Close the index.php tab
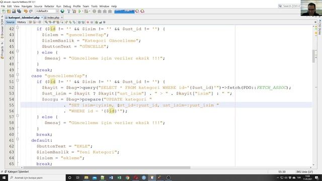322x181 pixels. [x=62, y=18]
